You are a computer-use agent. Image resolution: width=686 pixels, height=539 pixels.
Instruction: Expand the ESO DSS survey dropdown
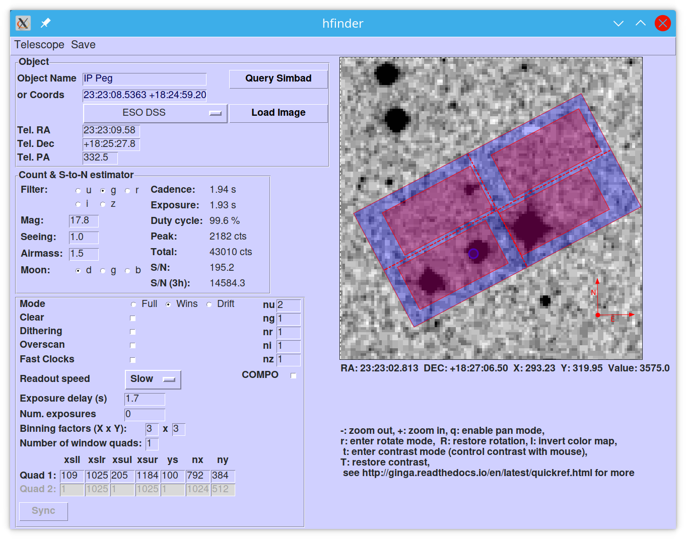click(155, 113)
